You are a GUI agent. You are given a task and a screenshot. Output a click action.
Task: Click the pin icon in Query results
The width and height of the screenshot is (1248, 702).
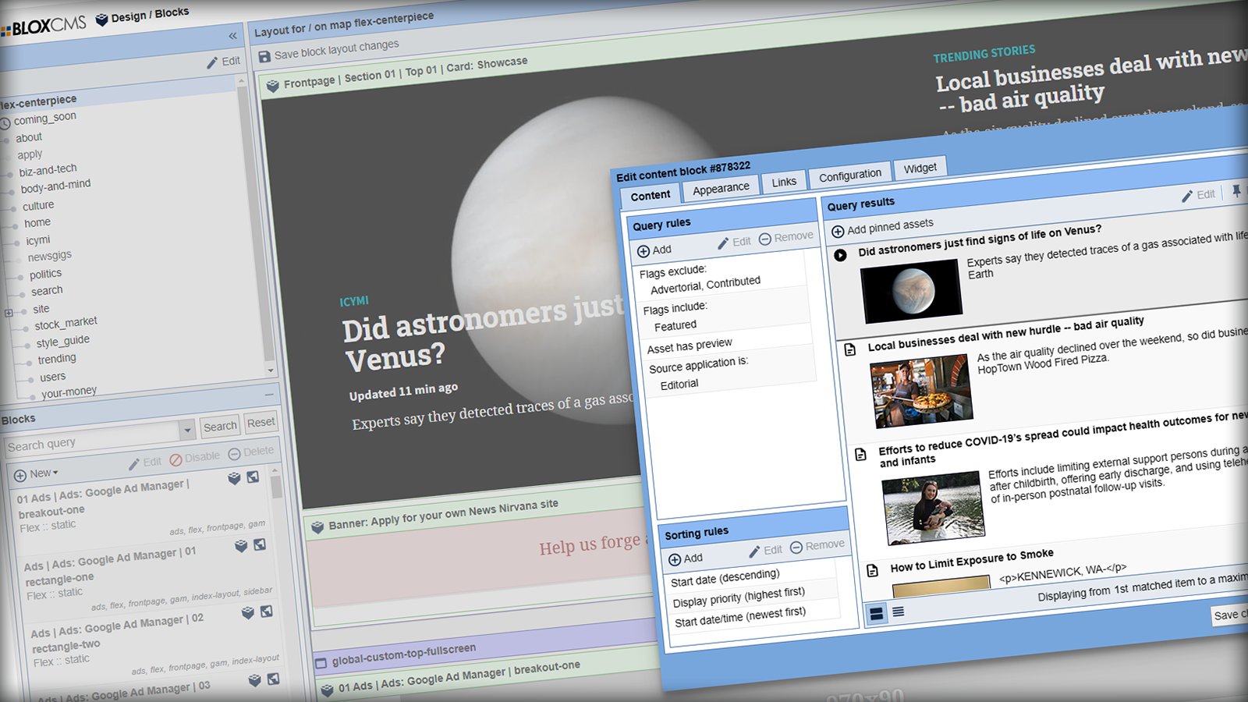click(1236, 191)
